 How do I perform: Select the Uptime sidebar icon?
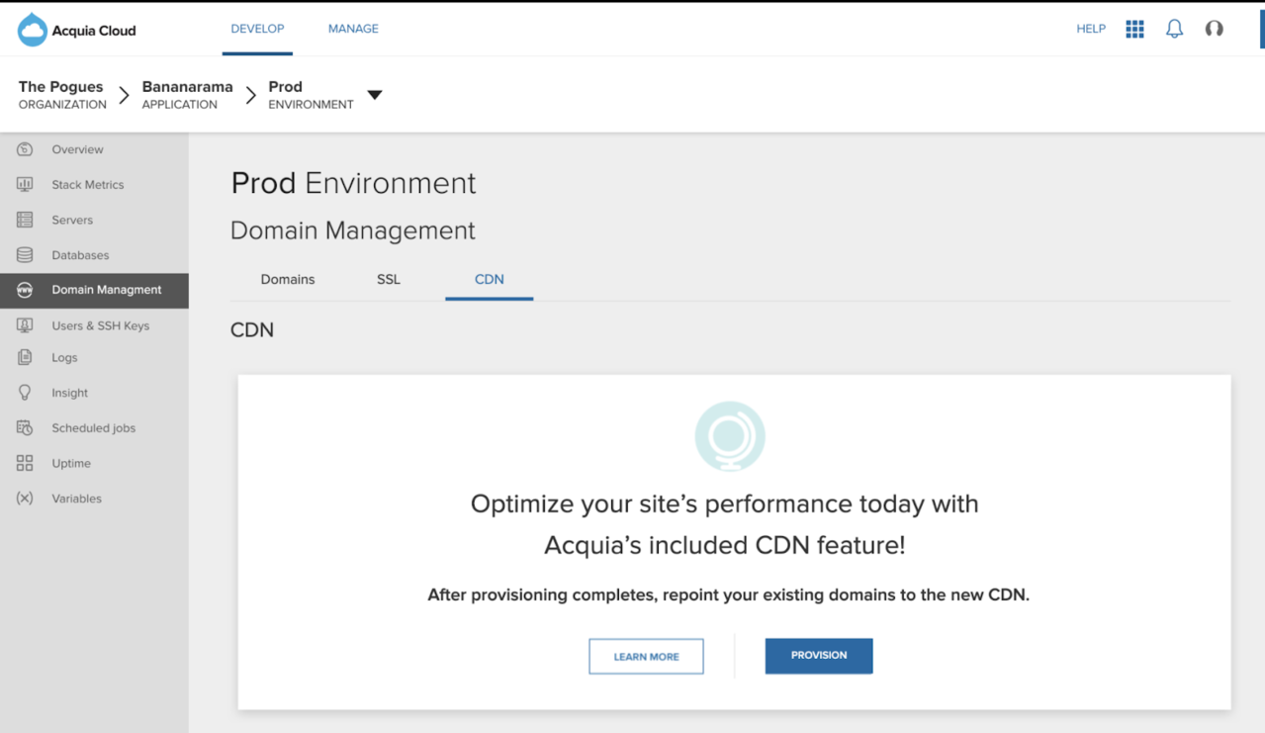(x=22, y=462)
